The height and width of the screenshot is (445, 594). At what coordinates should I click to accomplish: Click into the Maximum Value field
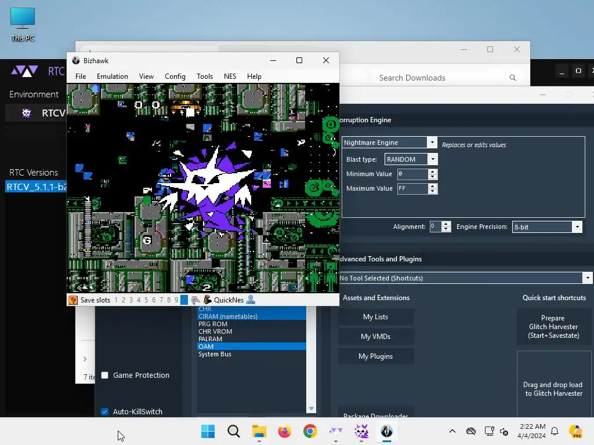tap(412, 188)
